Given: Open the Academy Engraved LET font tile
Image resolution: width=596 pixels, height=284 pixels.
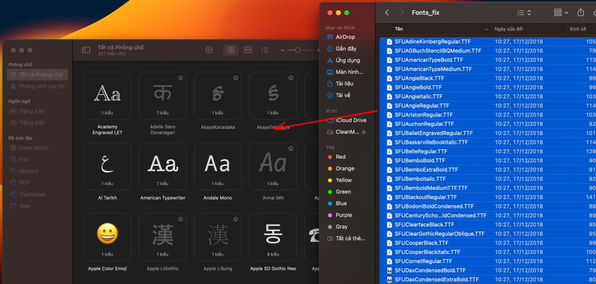Looking at the screenshot, I should tap(107, 95).
